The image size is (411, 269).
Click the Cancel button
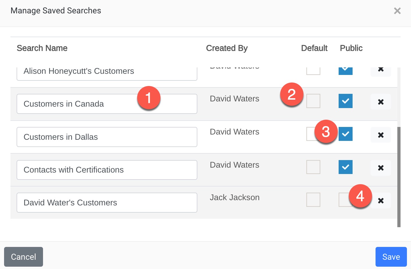(x=24, y=257)
